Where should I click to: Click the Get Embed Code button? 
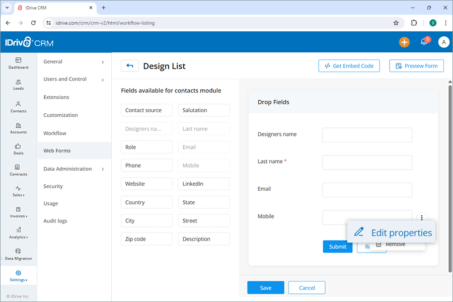pyautogui.click(x=349, y=65)
